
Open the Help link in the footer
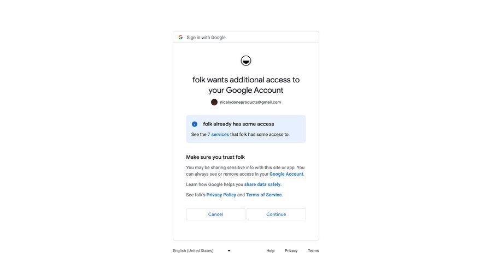pyautogui.click(x=271, y=251)
